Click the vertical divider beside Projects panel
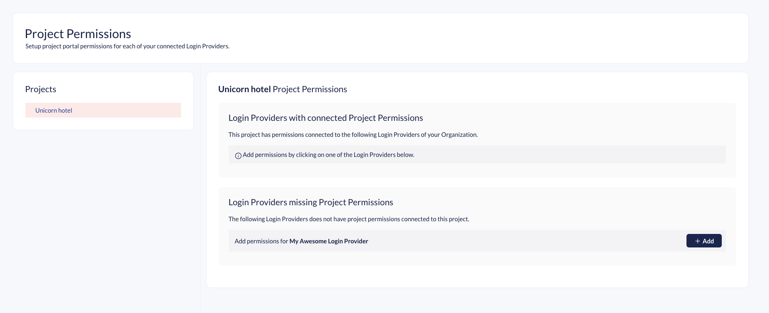 (200, 205)
